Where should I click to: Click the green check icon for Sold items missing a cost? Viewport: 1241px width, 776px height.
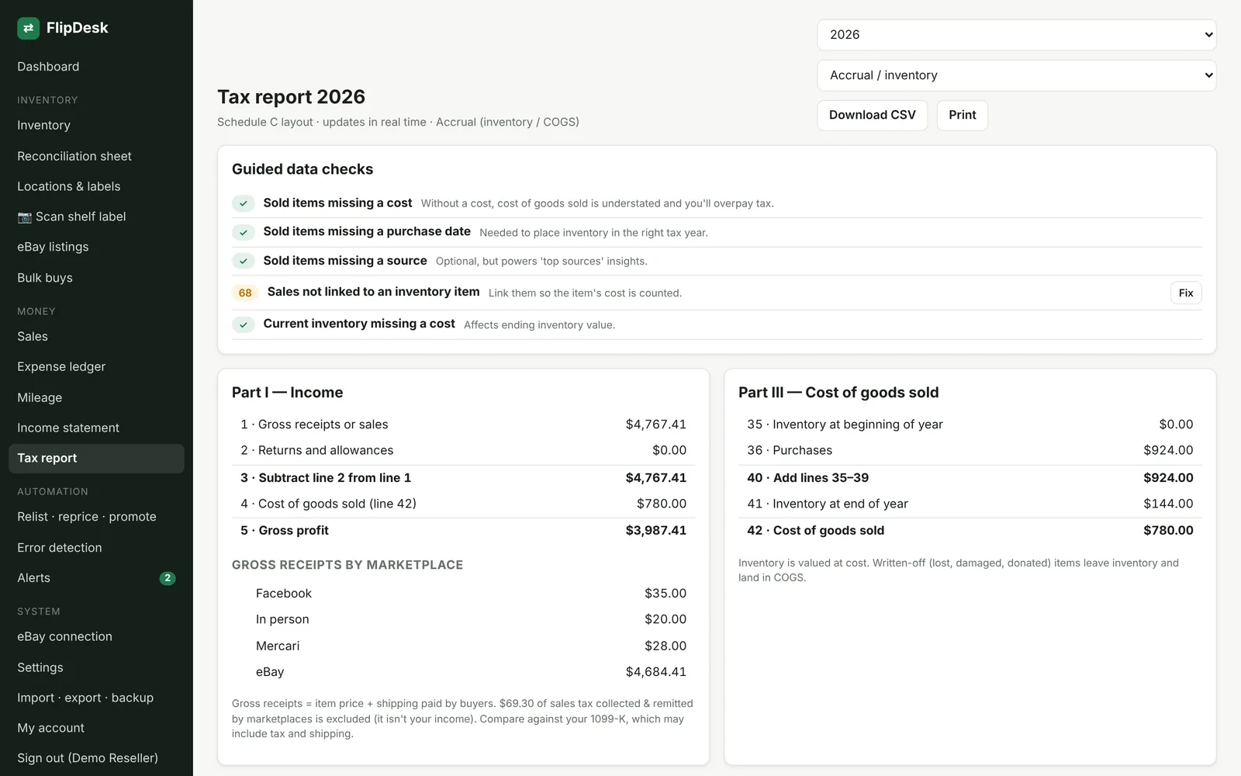click(244, 203)
